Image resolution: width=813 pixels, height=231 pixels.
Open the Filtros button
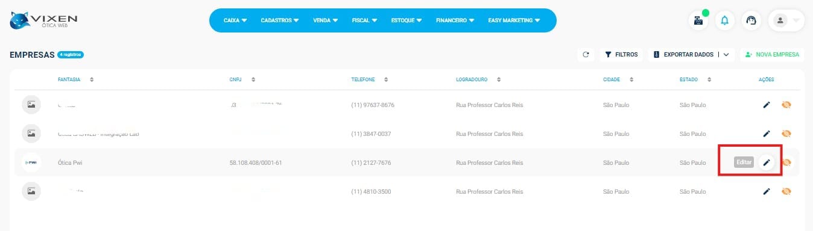(621, 54)
